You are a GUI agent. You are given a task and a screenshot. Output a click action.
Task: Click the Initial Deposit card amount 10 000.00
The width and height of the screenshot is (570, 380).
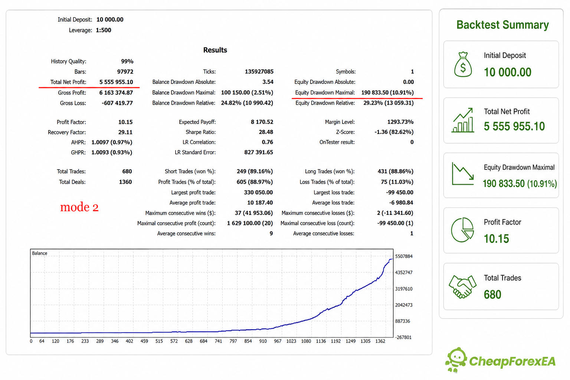[507, 72]
